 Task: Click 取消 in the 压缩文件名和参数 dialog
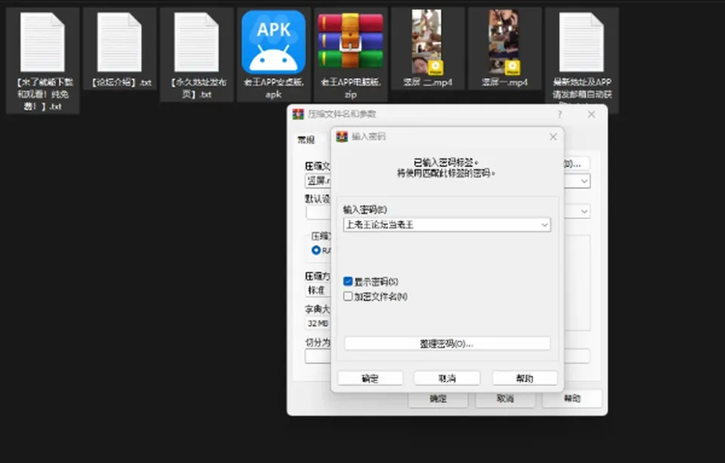[x=505, y=399]
